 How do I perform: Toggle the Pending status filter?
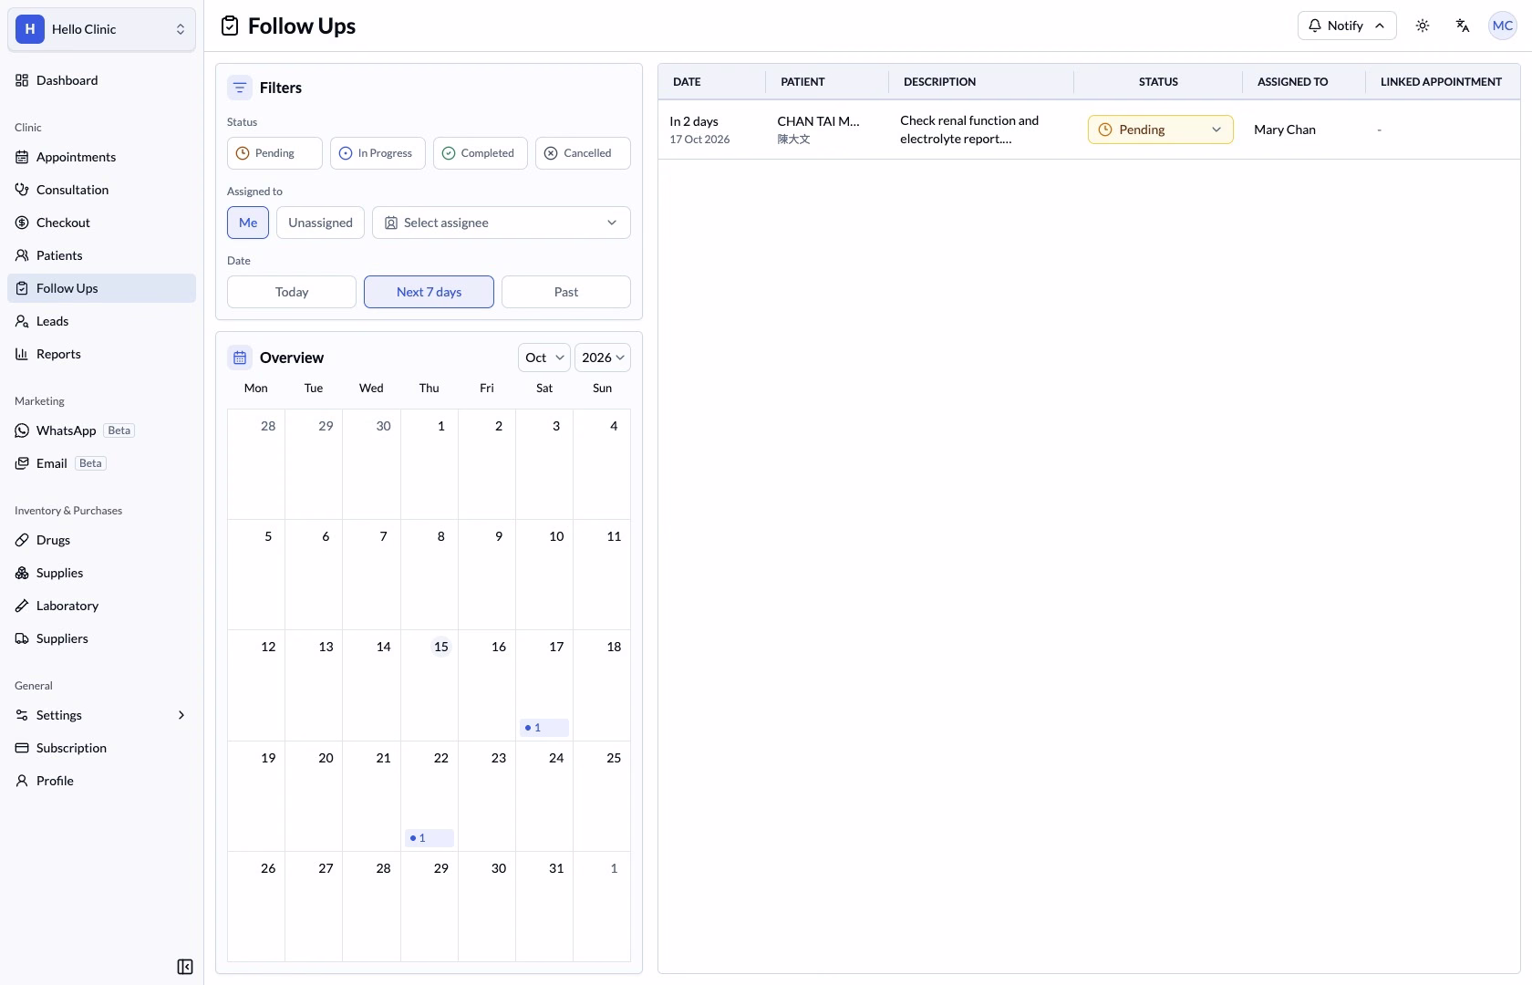(274, 153)
